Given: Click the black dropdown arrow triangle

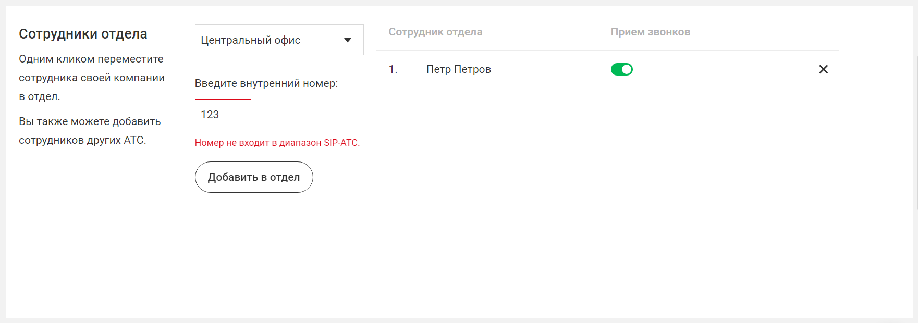Looking at the screenshot, I should 348,40.
